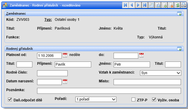Click the Rodinný příslušník panel header title

[x=19, y=49]
